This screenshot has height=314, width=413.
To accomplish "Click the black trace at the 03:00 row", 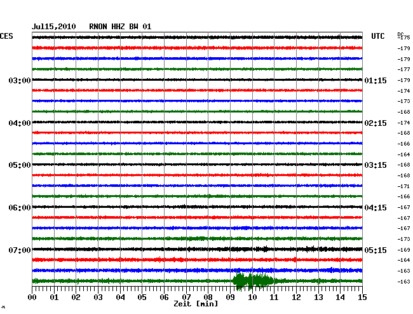I will (x=197, y=79).
